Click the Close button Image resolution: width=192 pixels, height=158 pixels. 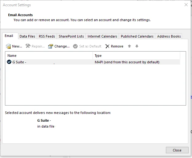tap(177, 150)
